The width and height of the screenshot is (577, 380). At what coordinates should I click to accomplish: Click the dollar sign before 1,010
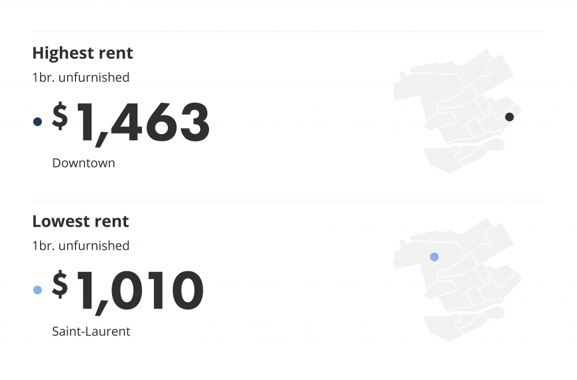(60, 284)
